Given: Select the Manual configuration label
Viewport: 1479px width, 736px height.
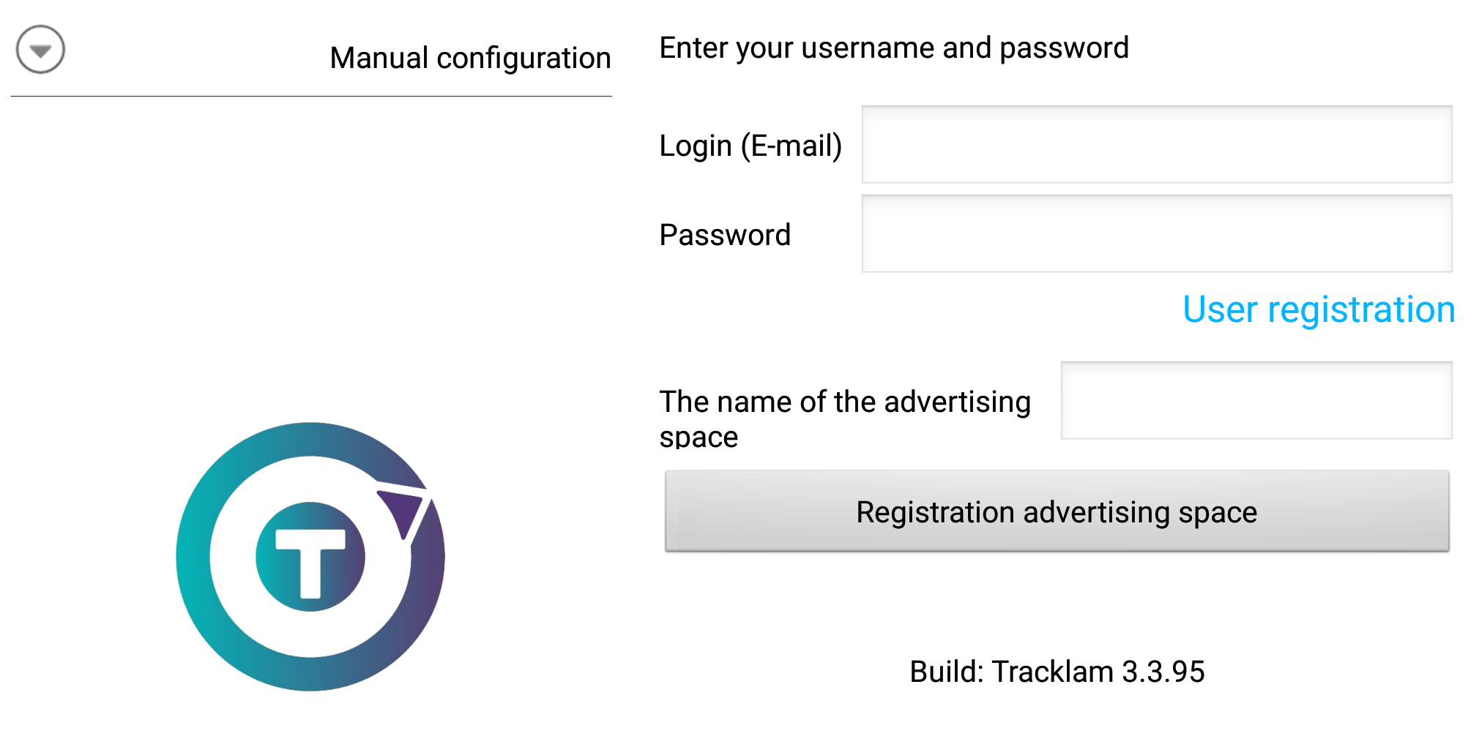Looking at the screenshot, I should click(470, 59).
